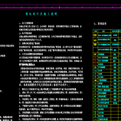This screenshot has height=121, width=121.
Task: Click the 75欧姆 terminal resistor symbol
Action: coord(95,119)
